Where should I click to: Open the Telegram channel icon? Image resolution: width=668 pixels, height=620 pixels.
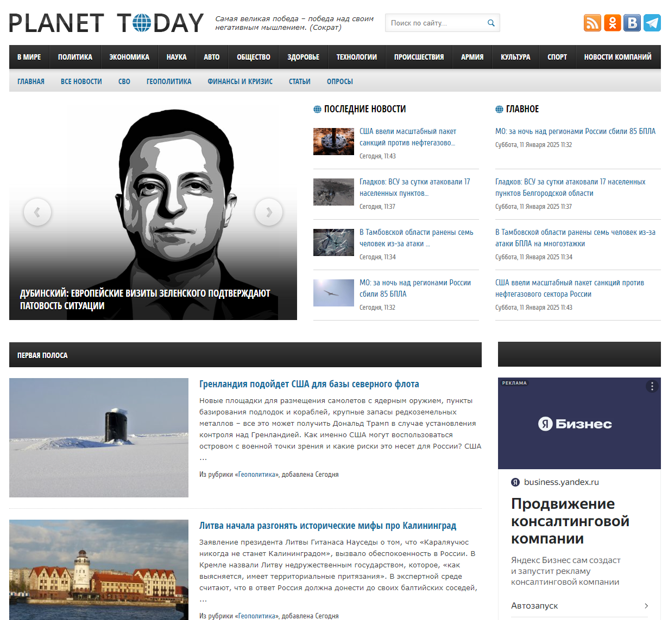click(652, 23)
